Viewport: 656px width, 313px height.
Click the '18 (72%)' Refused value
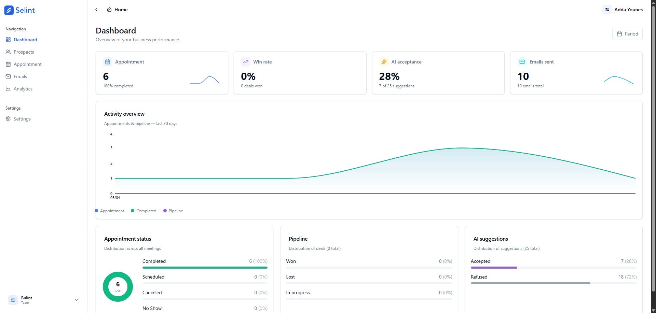(628, 277)
